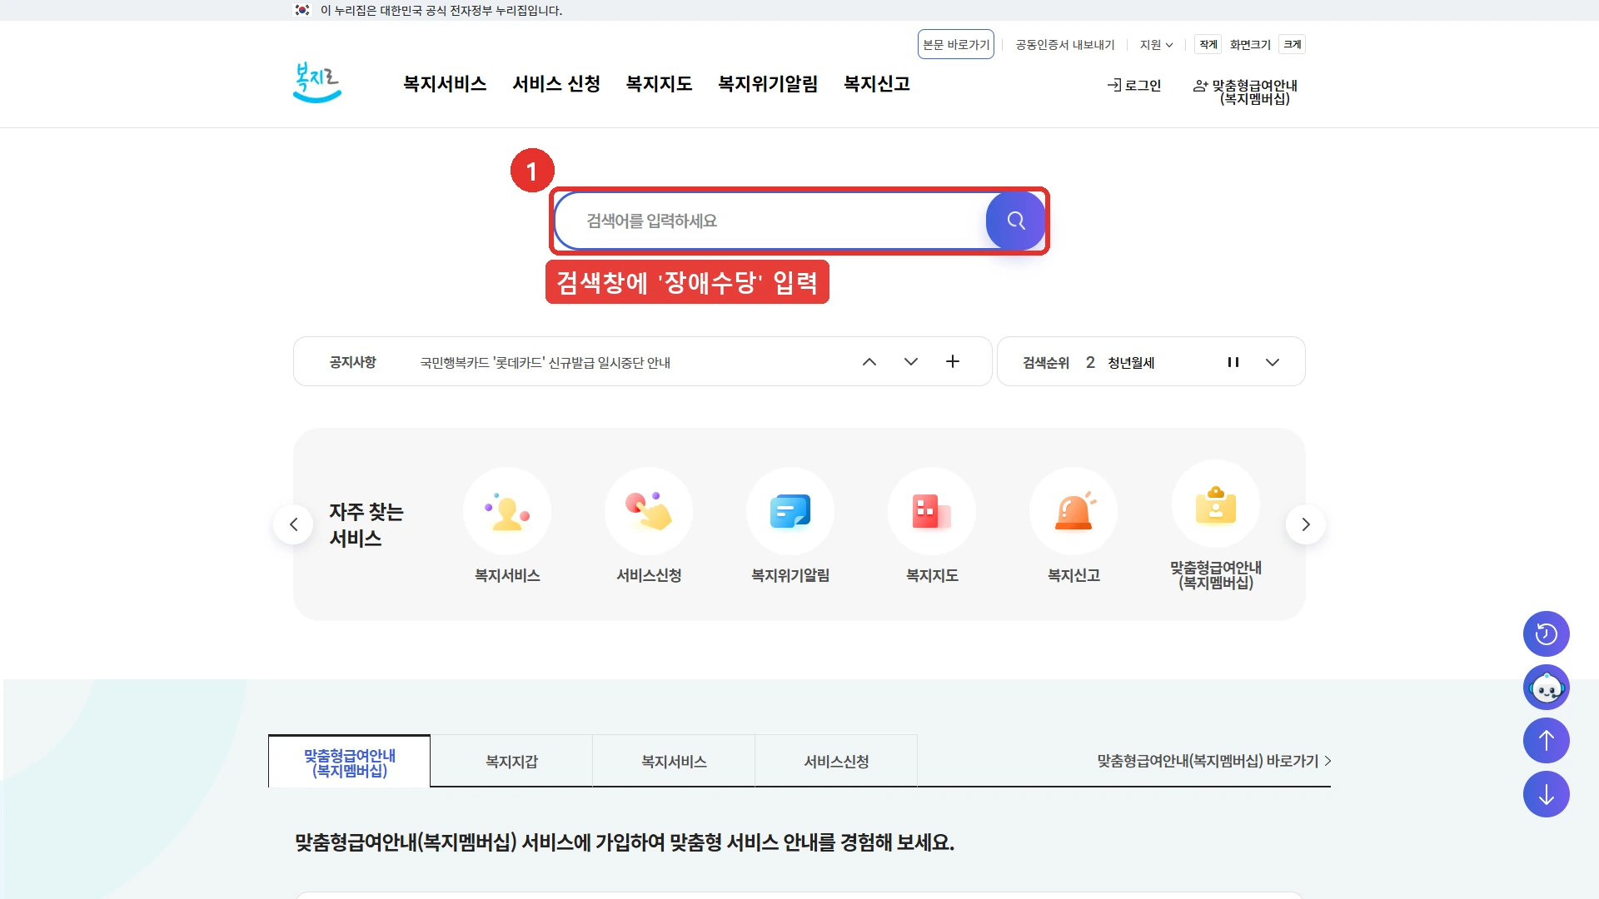Click the 본문 바로가기 button
Screen dimensions: 1599x899
click(956, 45)
